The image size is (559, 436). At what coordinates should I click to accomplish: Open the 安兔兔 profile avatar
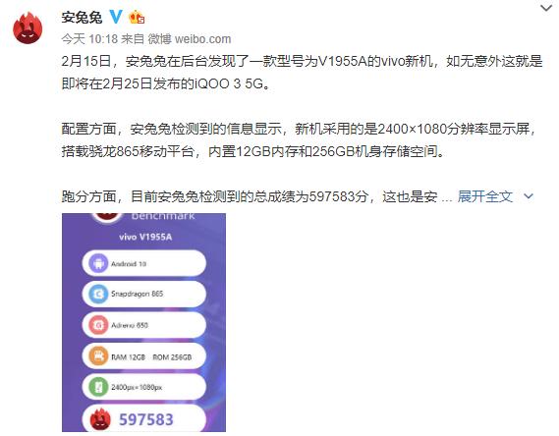click(28, 28)
